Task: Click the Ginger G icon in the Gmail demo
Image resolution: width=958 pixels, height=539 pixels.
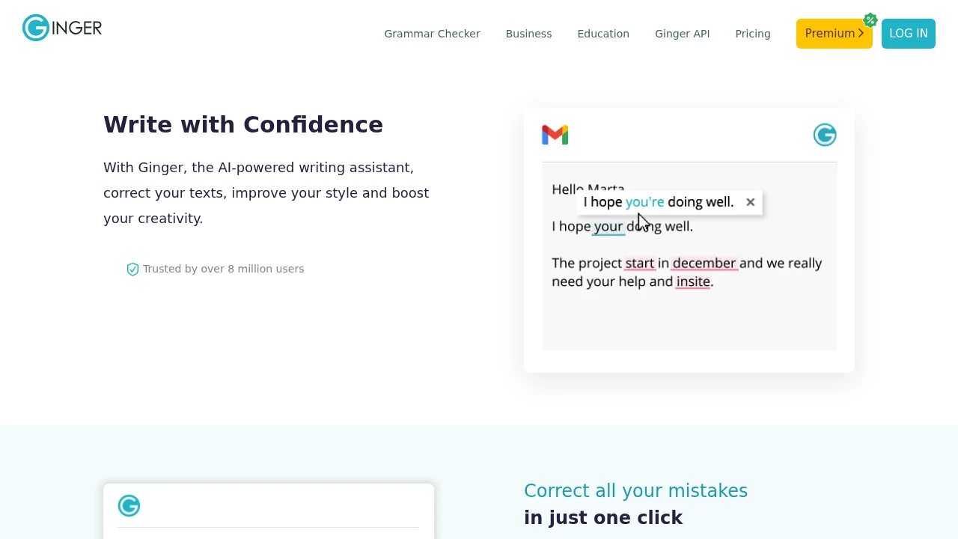Action: tap(825, 135)
